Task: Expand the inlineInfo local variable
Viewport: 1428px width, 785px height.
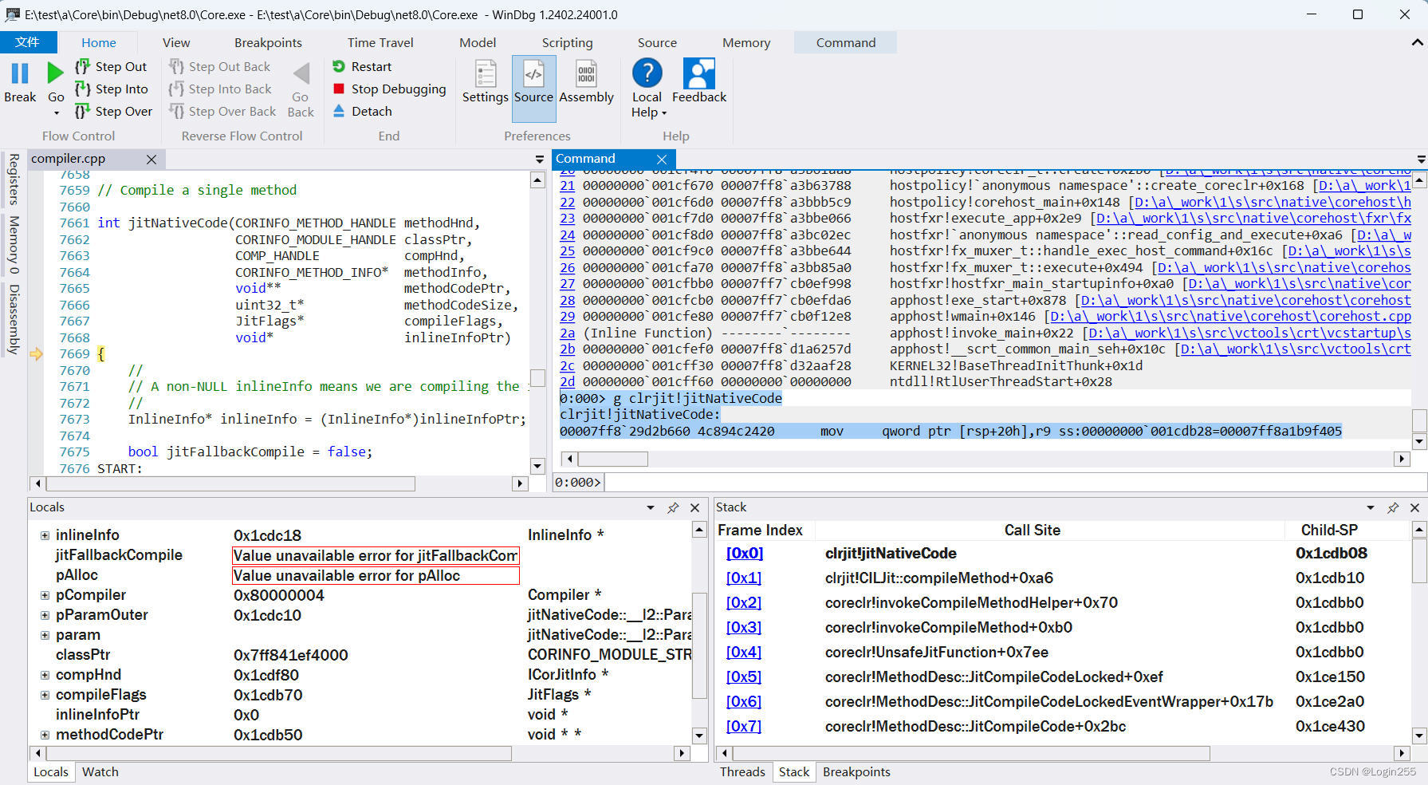Action: point(45,535)
